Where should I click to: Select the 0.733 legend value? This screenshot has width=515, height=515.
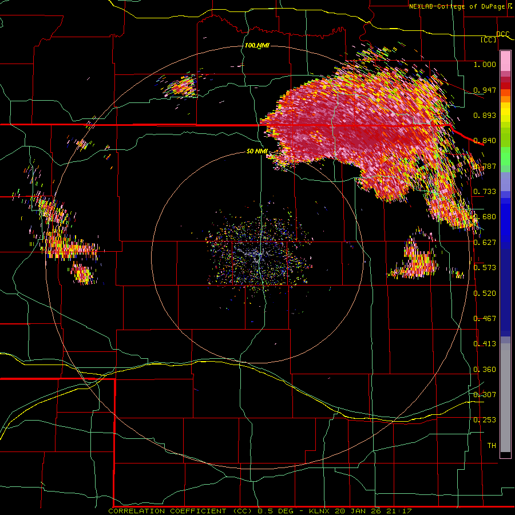(x=485, y=192)
